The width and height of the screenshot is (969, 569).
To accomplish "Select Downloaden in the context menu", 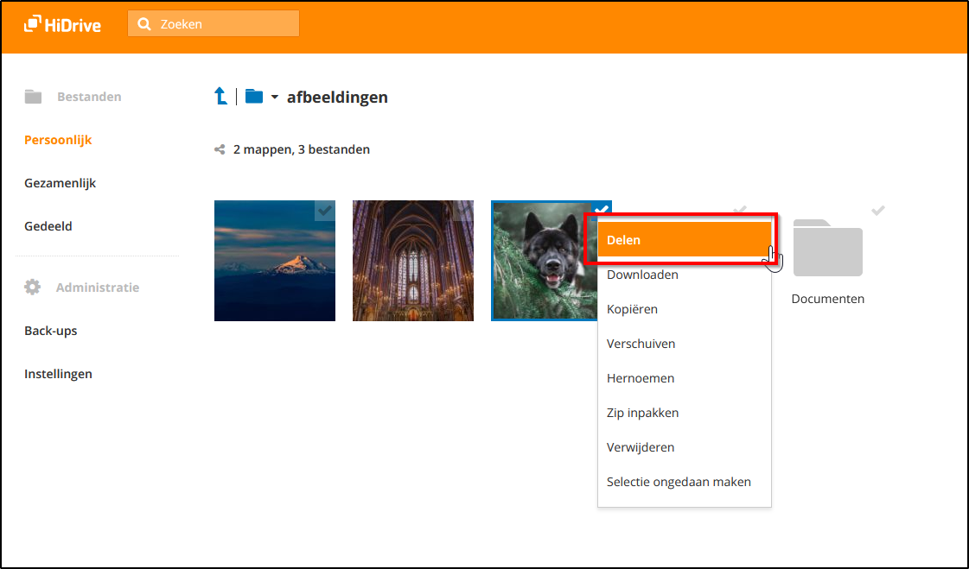I will coord(642,275).
